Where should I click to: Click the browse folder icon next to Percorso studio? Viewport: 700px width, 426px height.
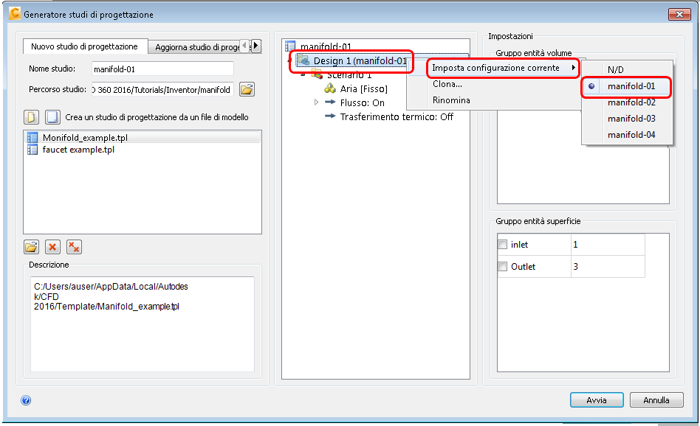pyautogui.click(x=247, y=90)
